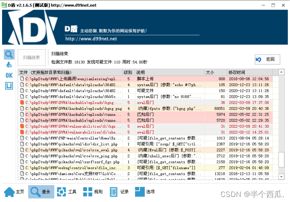Sort by 文件 column header

70,72
